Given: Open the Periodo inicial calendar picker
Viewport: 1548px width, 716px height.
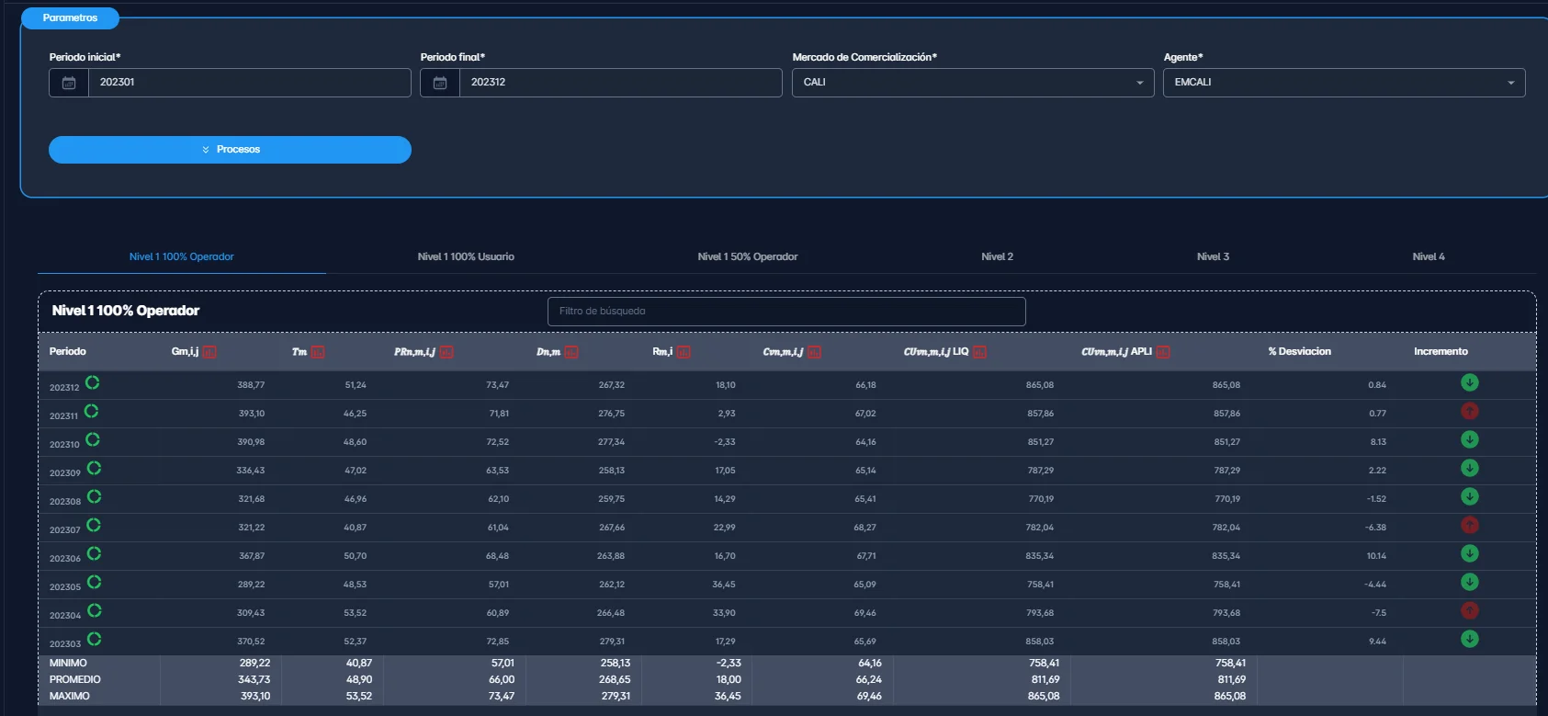Looking at the screenshot, I should (x=69, y=83).
